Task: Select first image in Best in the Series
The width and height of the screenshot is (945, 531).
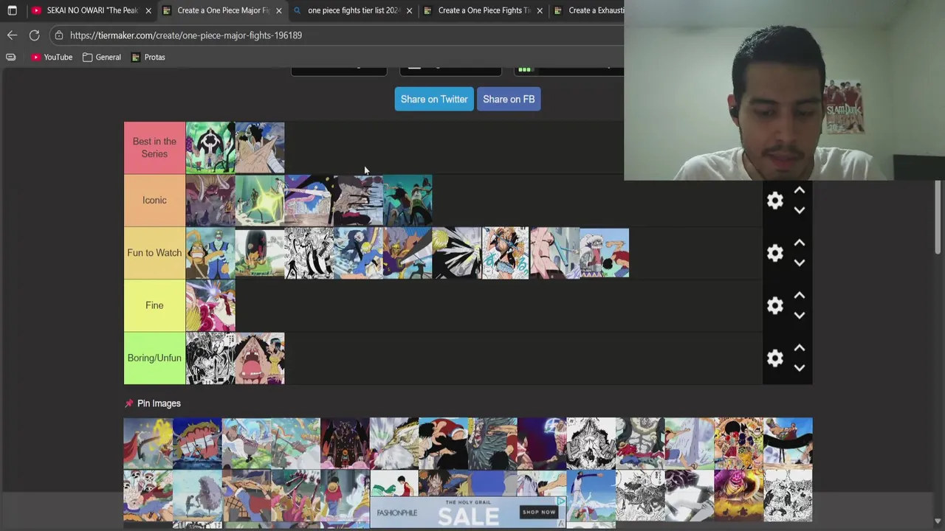Action: click(x=210, y=148)
